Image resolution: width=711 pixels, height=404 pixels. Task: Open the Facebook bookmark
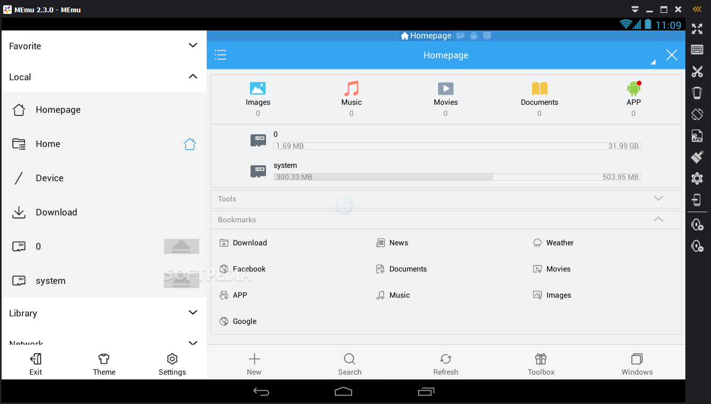pyautogui.click(x=243, y=269)
